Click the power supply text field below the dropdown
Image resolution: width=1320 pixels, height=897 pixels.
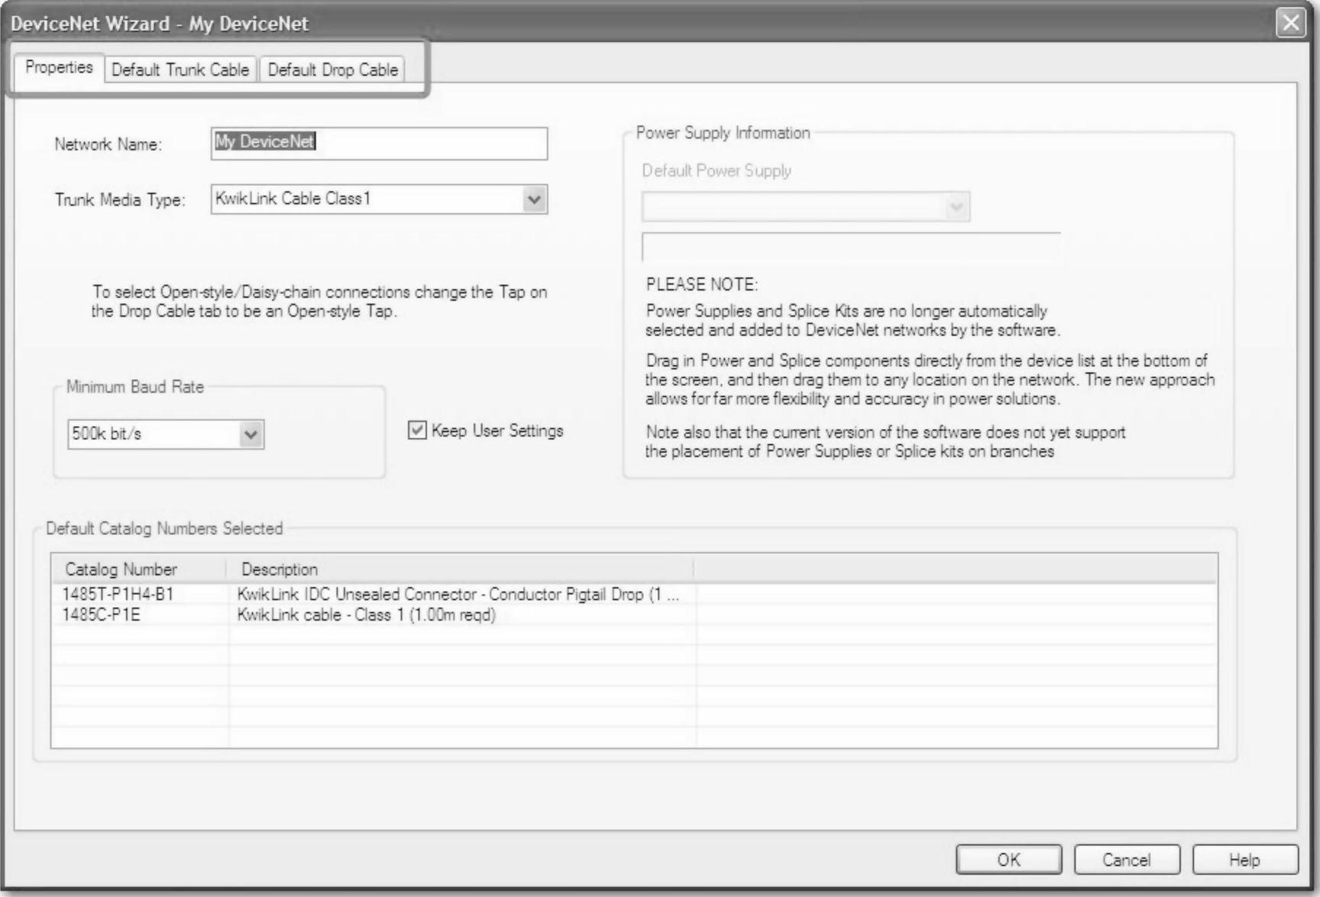pyautogui.click(x=851, y=247)
